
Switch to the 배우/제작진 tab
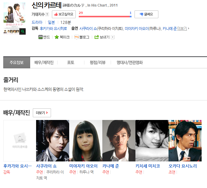pyautogui.click(x=44, y=62)
